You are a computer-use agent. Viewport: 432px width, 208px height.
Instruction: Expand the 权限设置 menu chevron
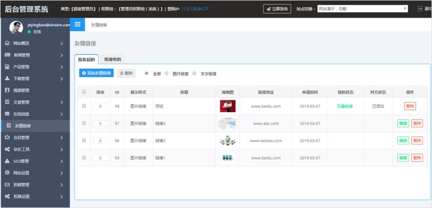coord(62,197)
